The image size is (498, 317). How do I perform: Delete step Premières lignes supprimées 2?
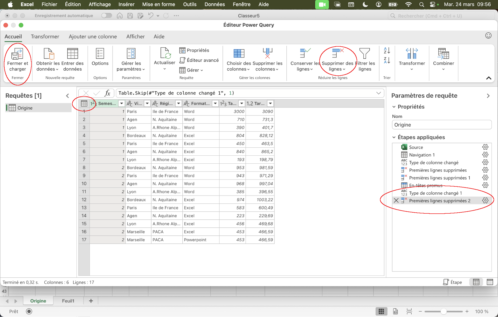tap(396, 200)
